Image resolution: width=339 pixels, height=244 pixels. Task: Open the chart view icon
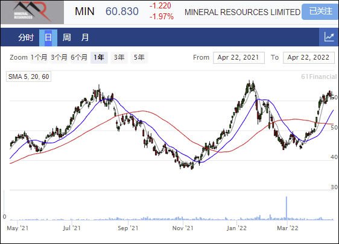(329, 37)
